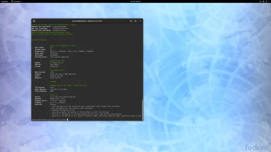271x152 pixels.
Task: Open the GNOME Activities overview
Action: [x=5, y=1]
